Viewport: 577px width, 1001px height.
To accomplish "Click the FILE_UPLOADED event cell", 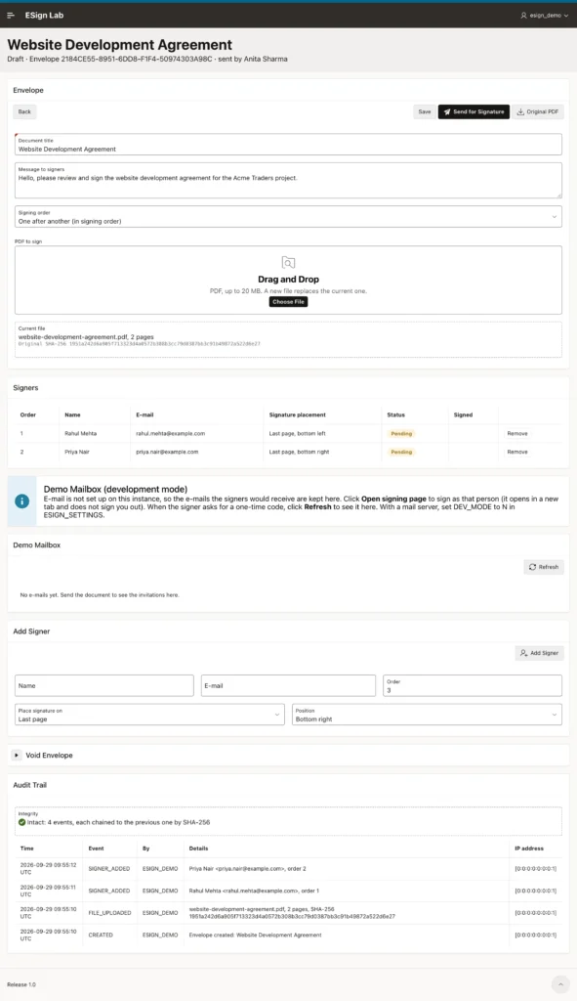I will [109, 913].
